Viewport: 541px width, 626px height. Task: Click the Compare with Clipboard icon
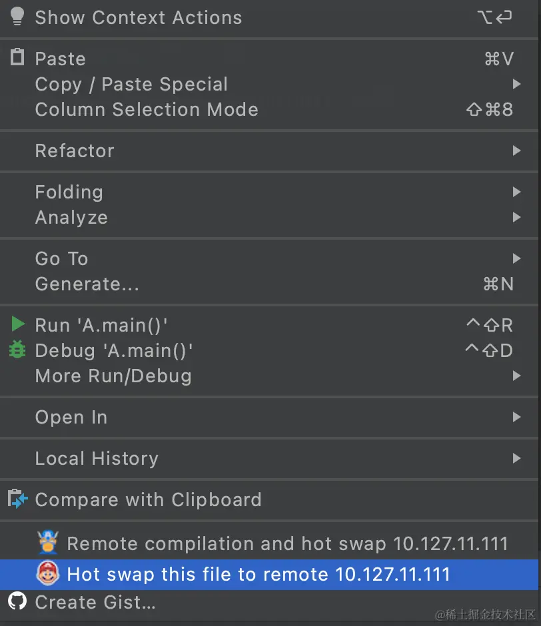pos(17,498)
